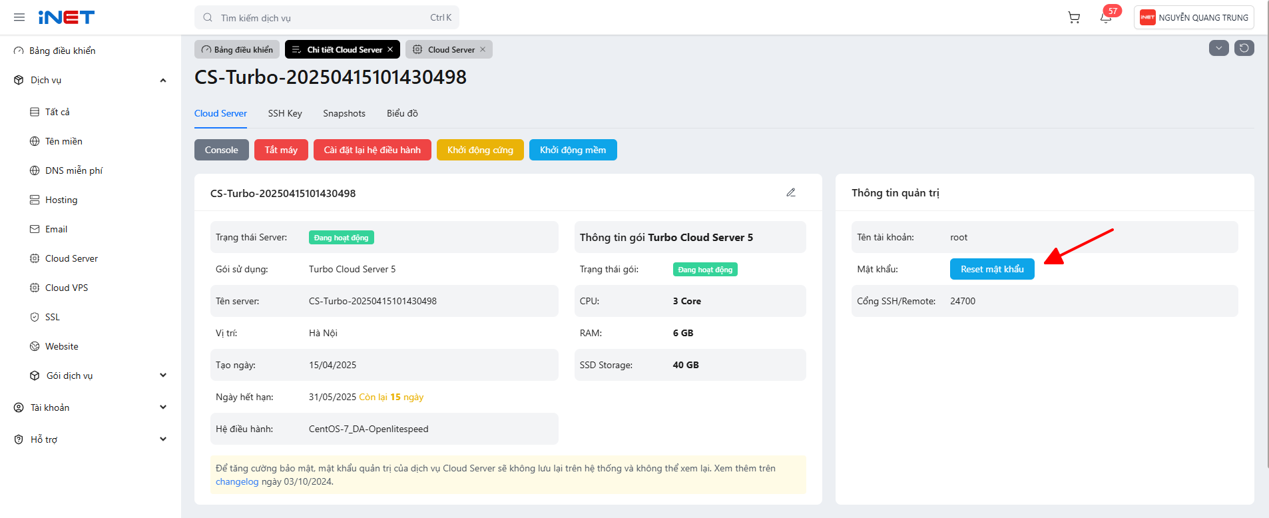The image size is (1269, 518).
Task: Collapse the Dịch vụ sidebar section
Action: point(163,81)
